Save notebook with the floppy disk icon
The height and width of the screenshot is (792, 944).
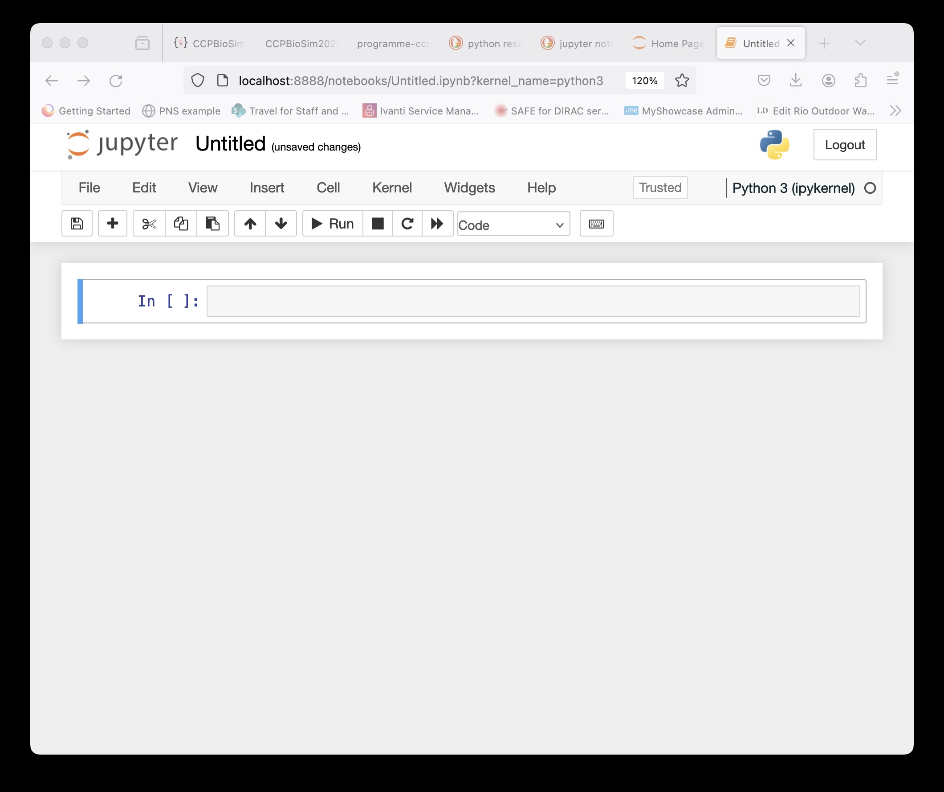point(77,224)
